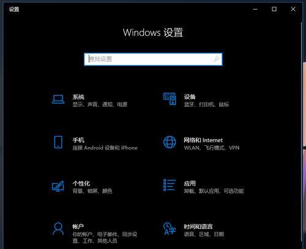Select the 时间和语言 category title
Viewport: 306px width, 249px height.
pyautogui.click(x=198, y=226)
